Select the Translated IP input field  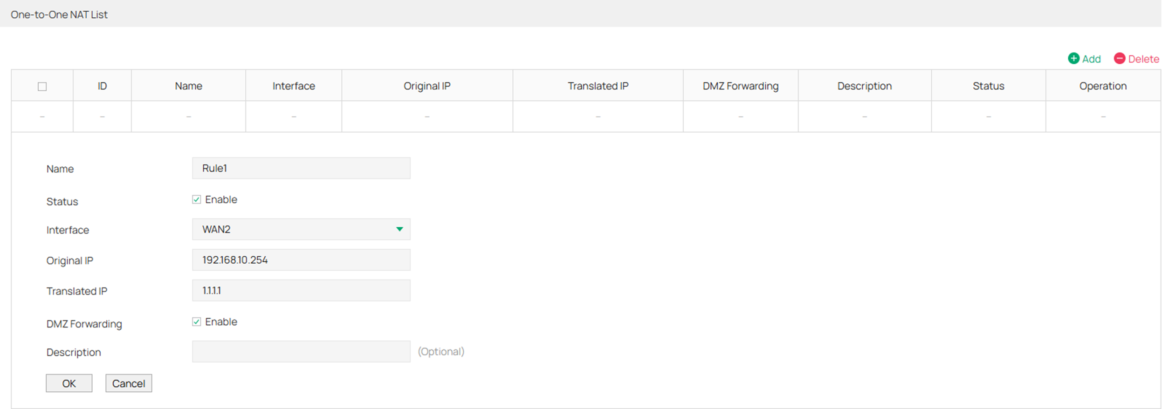pos(301,291)
